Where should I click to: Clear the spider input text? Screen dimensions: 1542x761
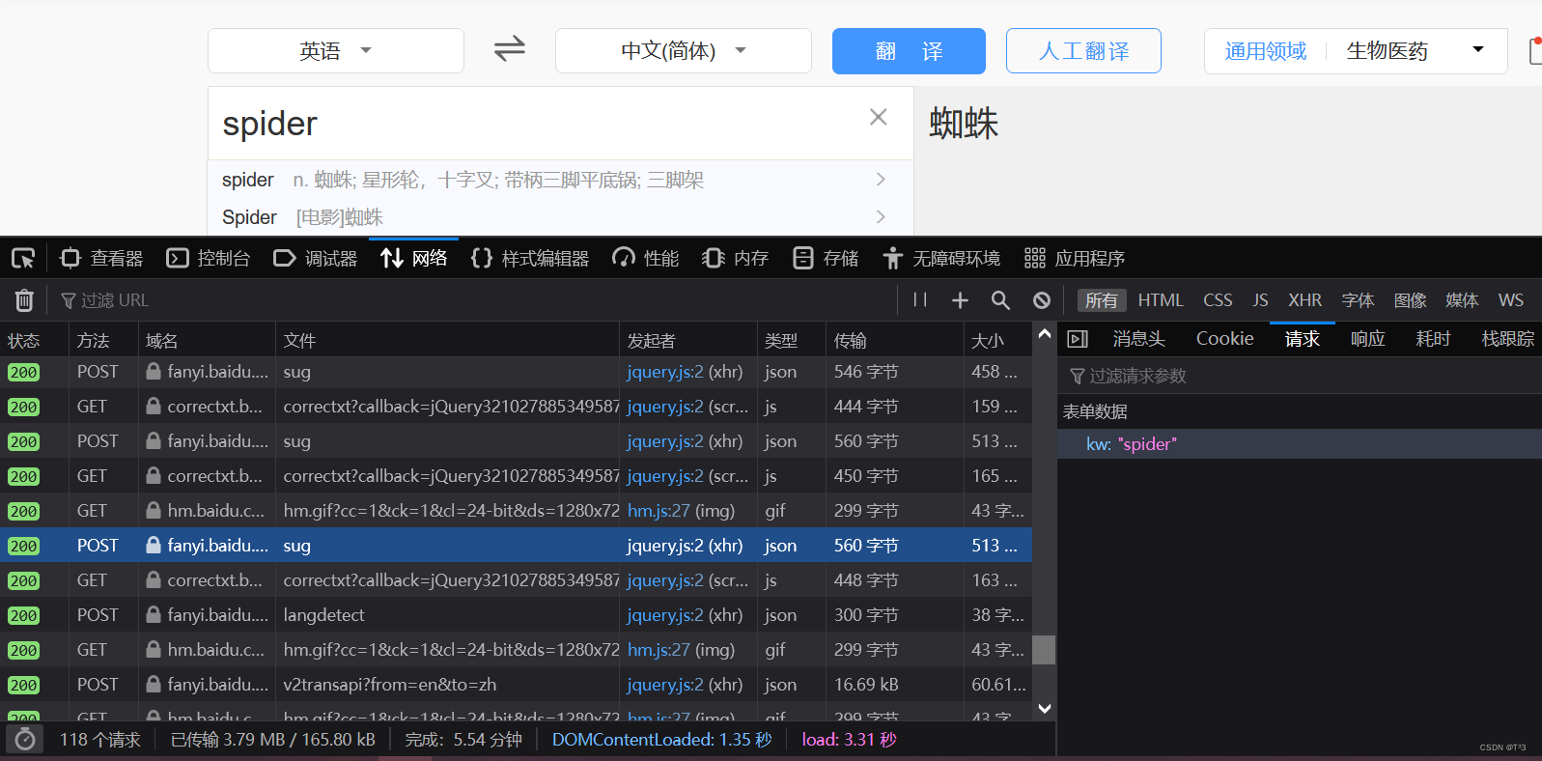pos(878,117)
